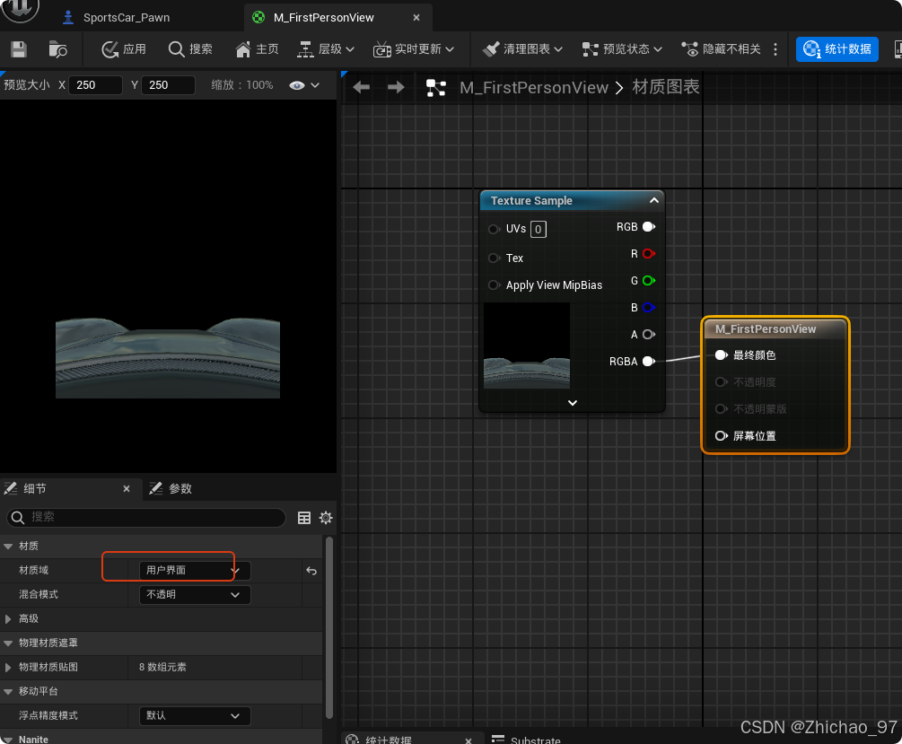
Task: Click the property matrix table icon
Action: pos(304,518)
